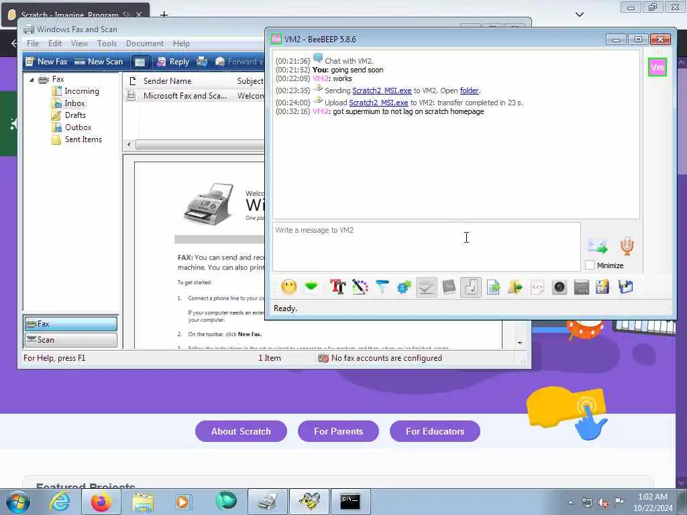Send the message with the arrow envelope button
Image resolution: width=687 pixels, height=515 pixels.
point(598,246)
